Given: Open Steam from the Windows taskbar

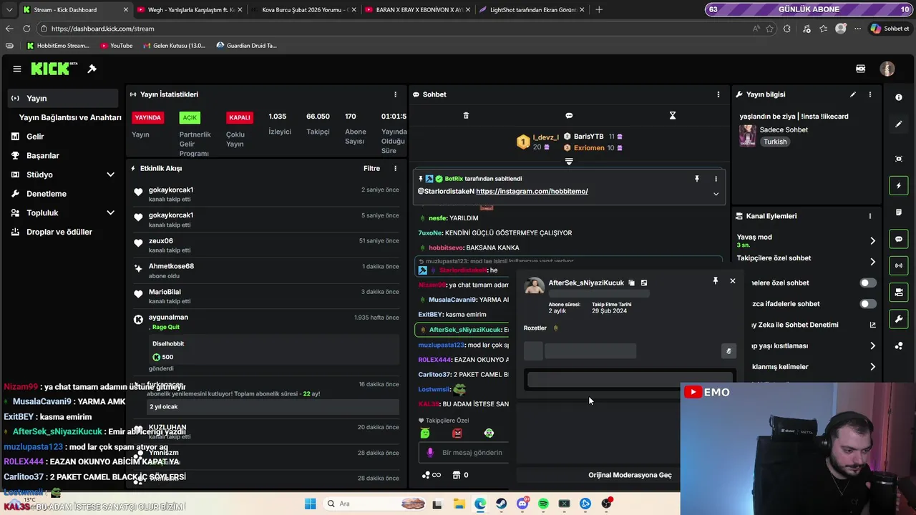Looking at the screenshot, I should pyautogui.click(x=501, y=504).
